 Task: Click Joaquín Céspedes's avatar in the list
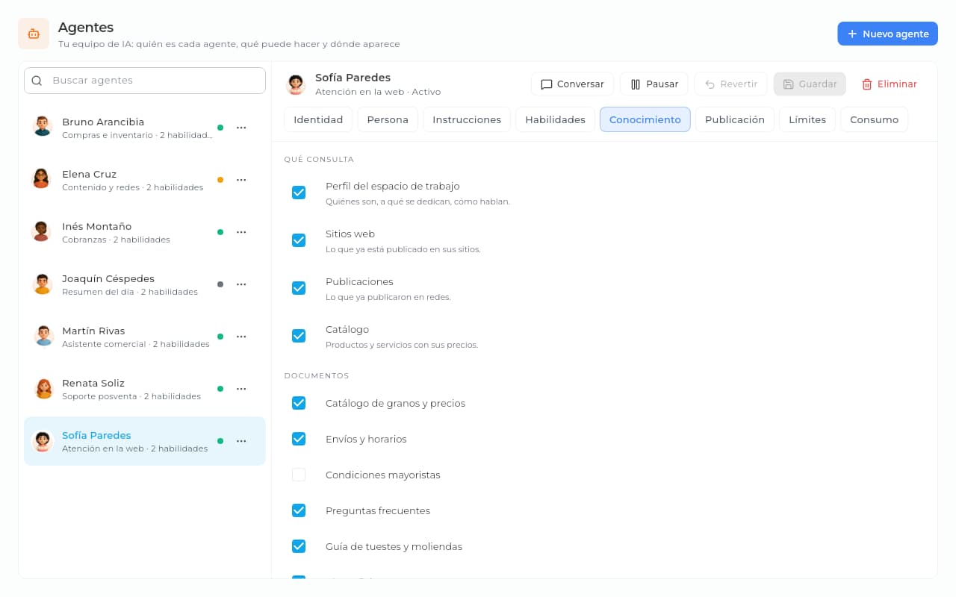coord(43,284)
